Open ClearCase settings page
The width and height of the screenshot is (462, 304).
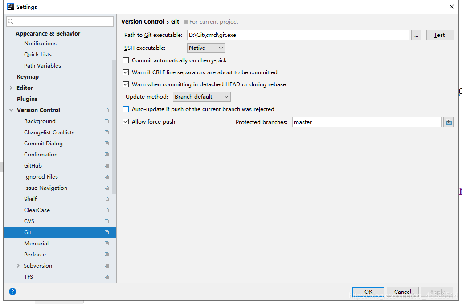pos(37,210)
